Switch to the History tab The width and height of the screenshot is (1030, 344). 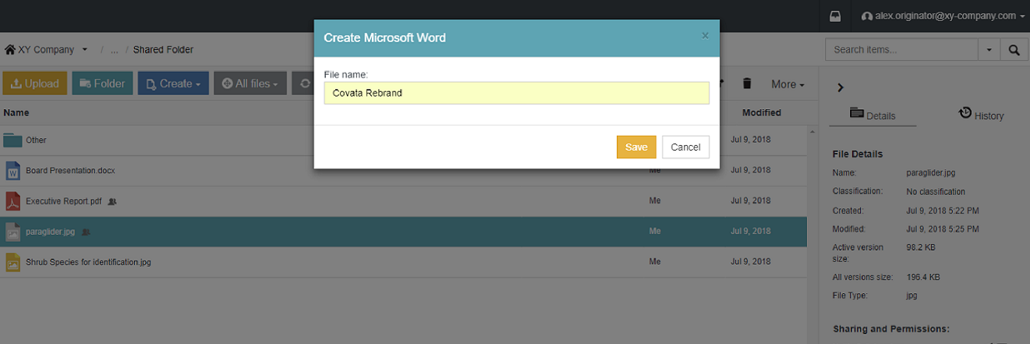pyautogui.click(x=981, y=115)
